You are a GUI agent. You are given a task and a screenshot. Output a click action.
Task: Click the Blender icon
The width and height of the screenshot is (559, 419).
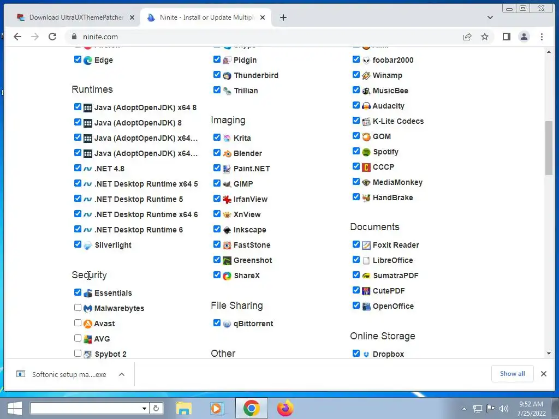(x=227, y=153)
